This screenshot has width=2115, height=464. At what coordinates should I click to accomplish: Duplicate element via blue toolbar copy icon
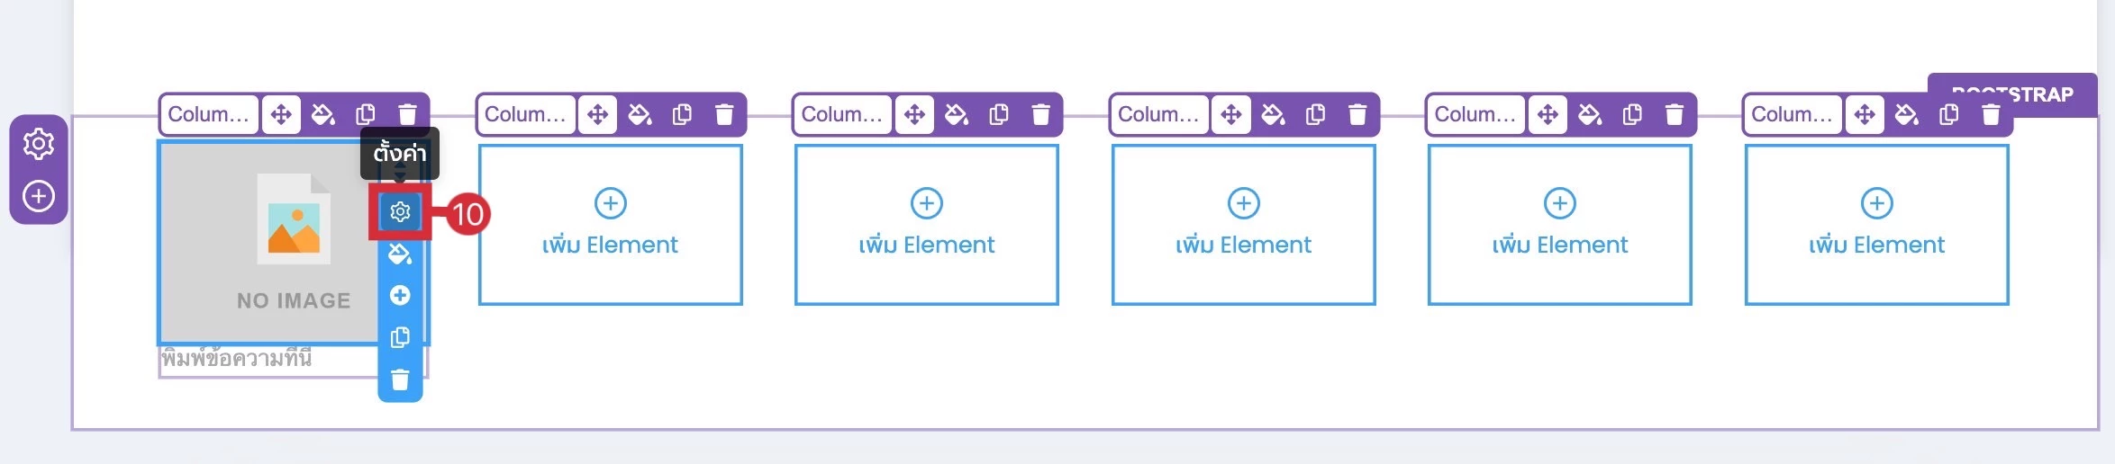pos(400,337)
